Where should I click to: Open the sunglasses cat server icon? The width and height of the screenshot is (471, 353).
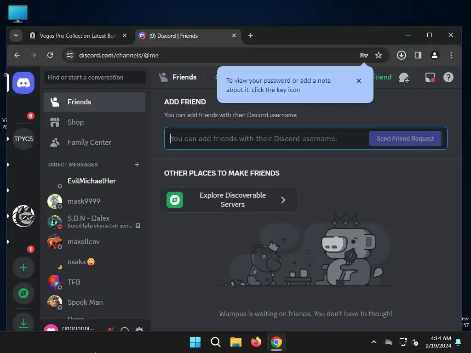pos(23,216)
